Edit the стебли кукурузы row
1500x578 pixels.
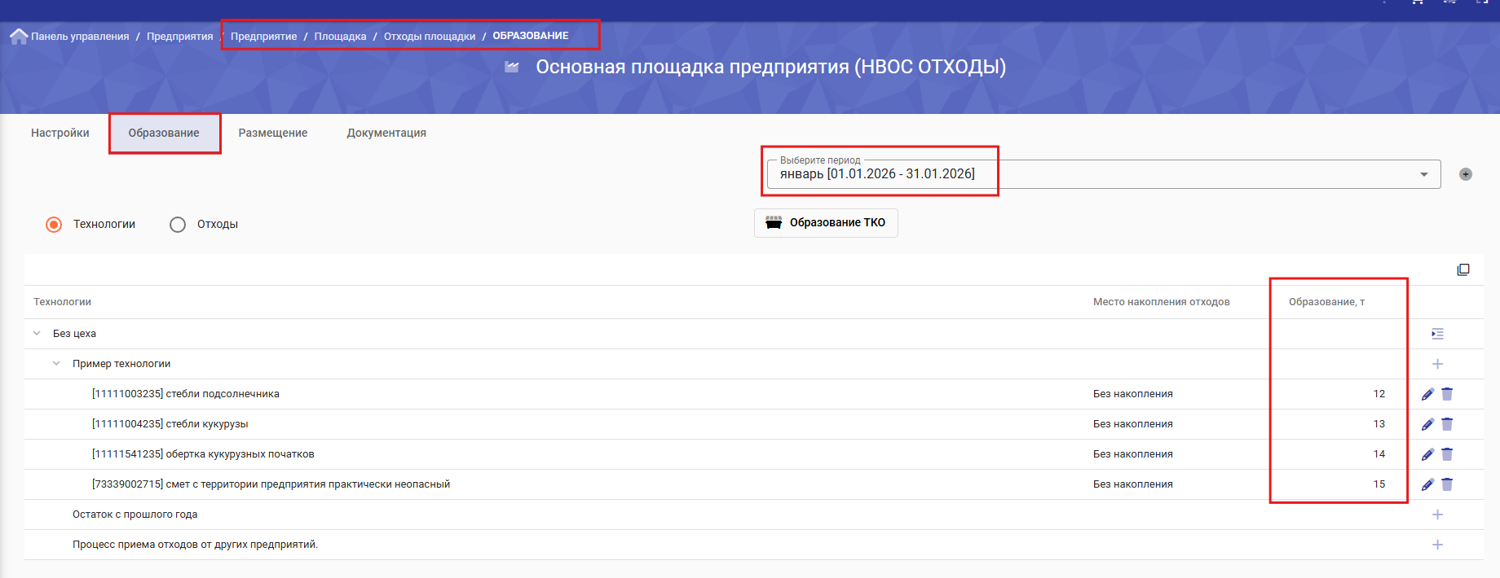[1427, 424]
